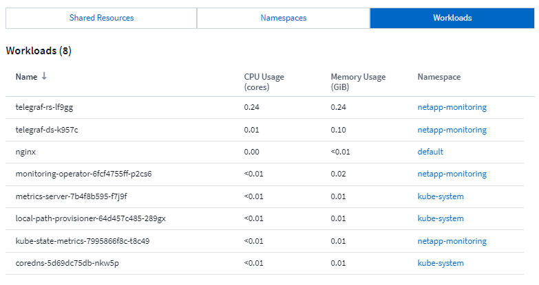Open netapp-monitoring link for kube-state-metrics row
This screenshot has width=539, height=285.
click(x=452, y=241)
